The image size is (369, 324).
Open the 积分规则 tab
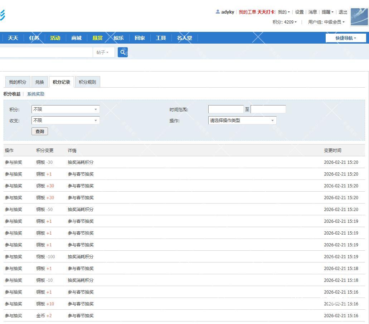pos(87,82)
